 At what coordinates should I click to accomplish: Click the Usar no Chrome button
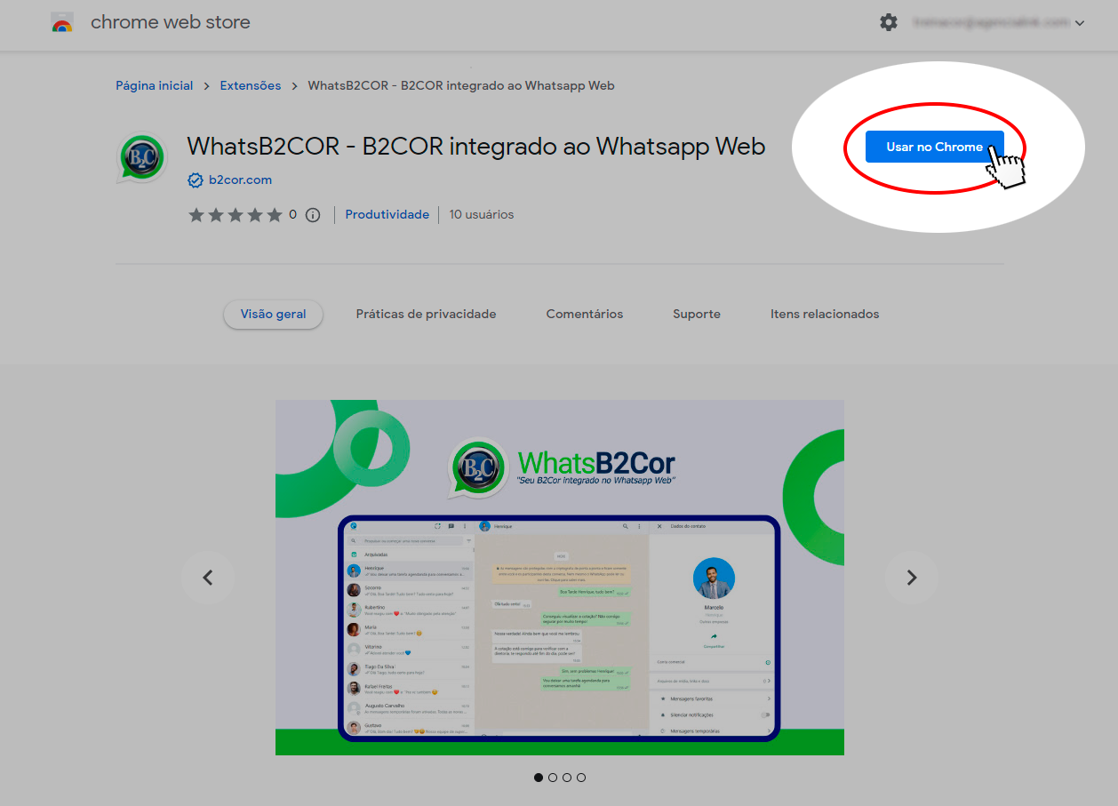[934, 147]
